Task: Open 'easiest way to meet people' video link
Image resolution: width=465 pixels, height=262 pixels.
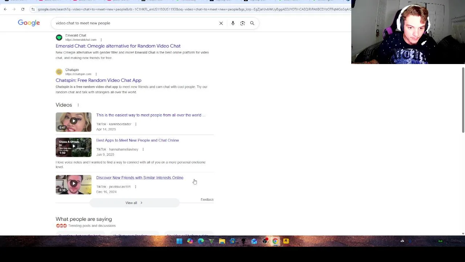Action: point(151,115)
